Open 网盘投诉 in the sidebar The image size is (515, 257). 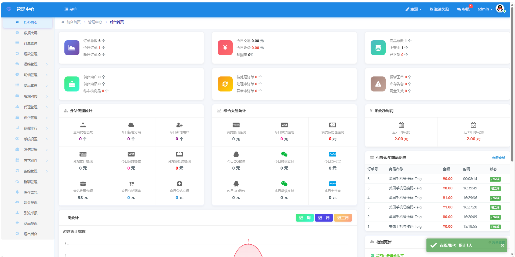click(x=28, y=203)
